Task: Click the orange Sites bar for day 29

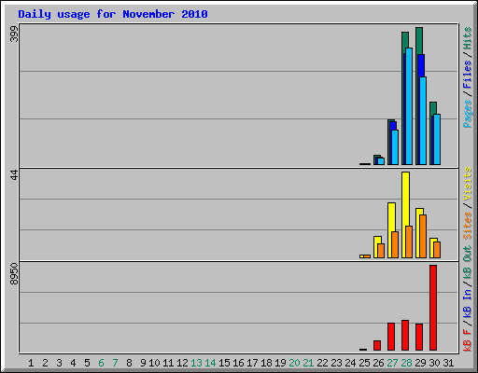Action: click(x=423, y=236)
